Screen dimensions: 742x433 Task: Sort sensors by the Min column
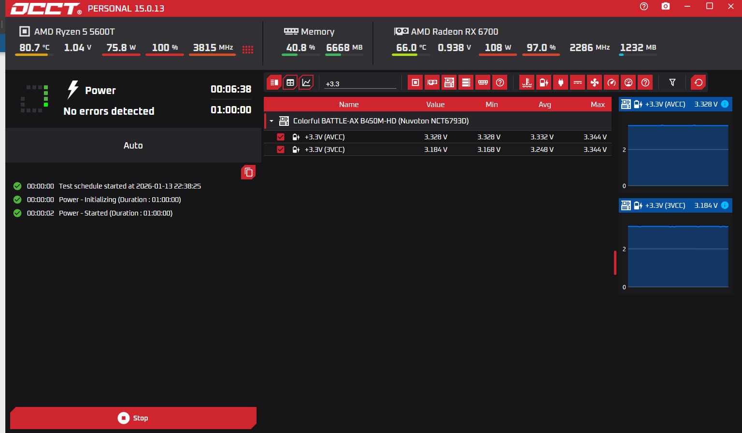[x=492, y=105]
